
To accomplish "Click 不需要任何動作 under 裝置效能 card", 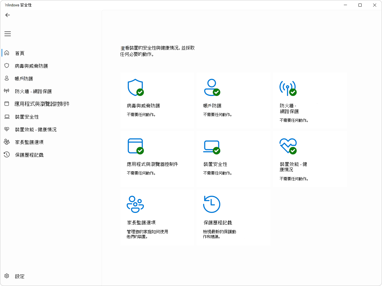I will click(294, 179).
